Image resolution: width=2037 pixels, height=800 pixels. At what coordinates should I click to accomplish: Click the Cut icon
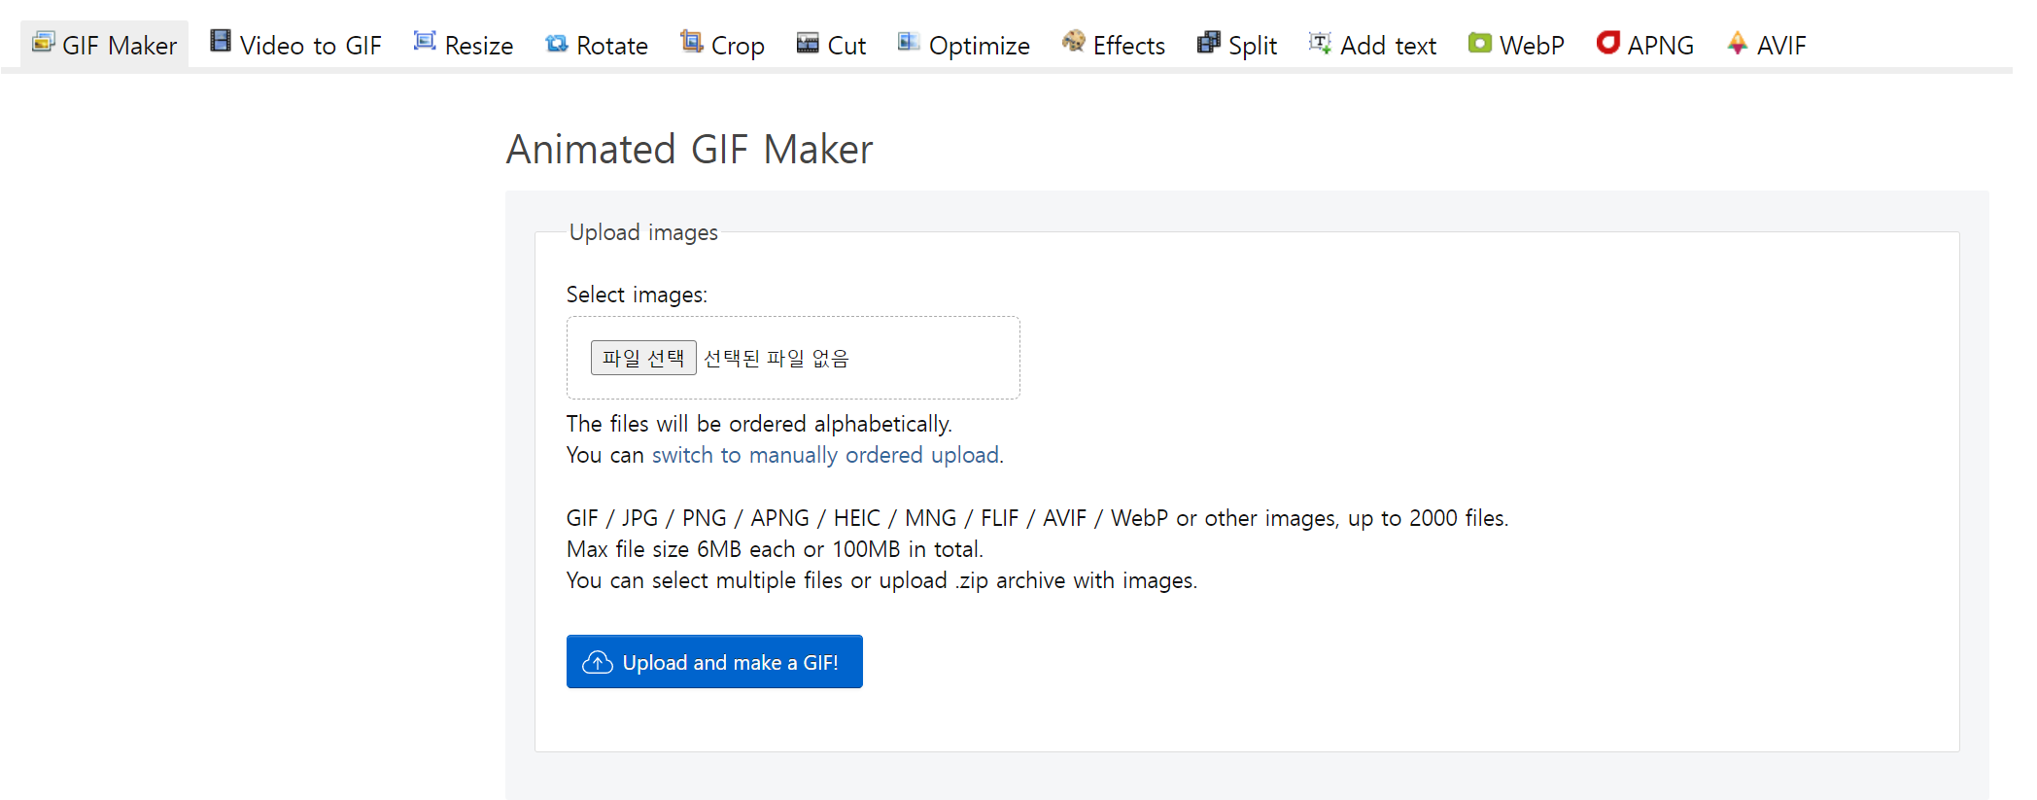(808, 42)
